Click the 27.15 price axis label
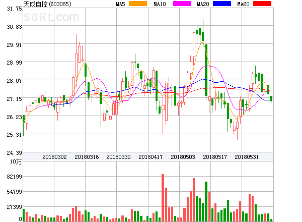Viewport: 302px width, 222px height. pos(14,99)
